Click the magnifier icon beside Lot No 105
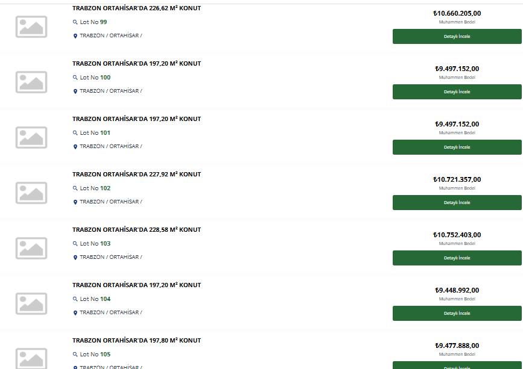Viewport: 523px width, 369px height. pos(75,355)
